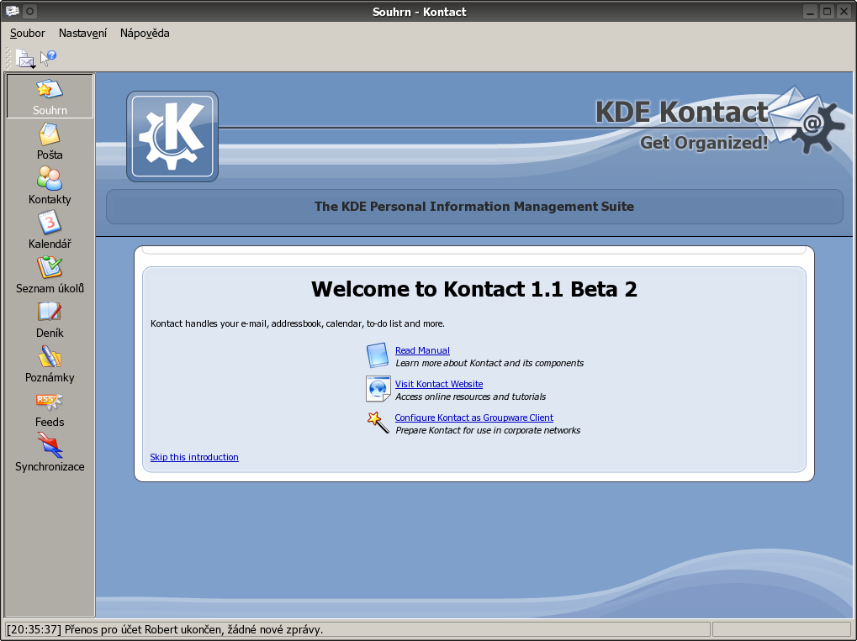857x641 pixels.
Task: Click the KDE gear logo image
Action: (172, 136)
